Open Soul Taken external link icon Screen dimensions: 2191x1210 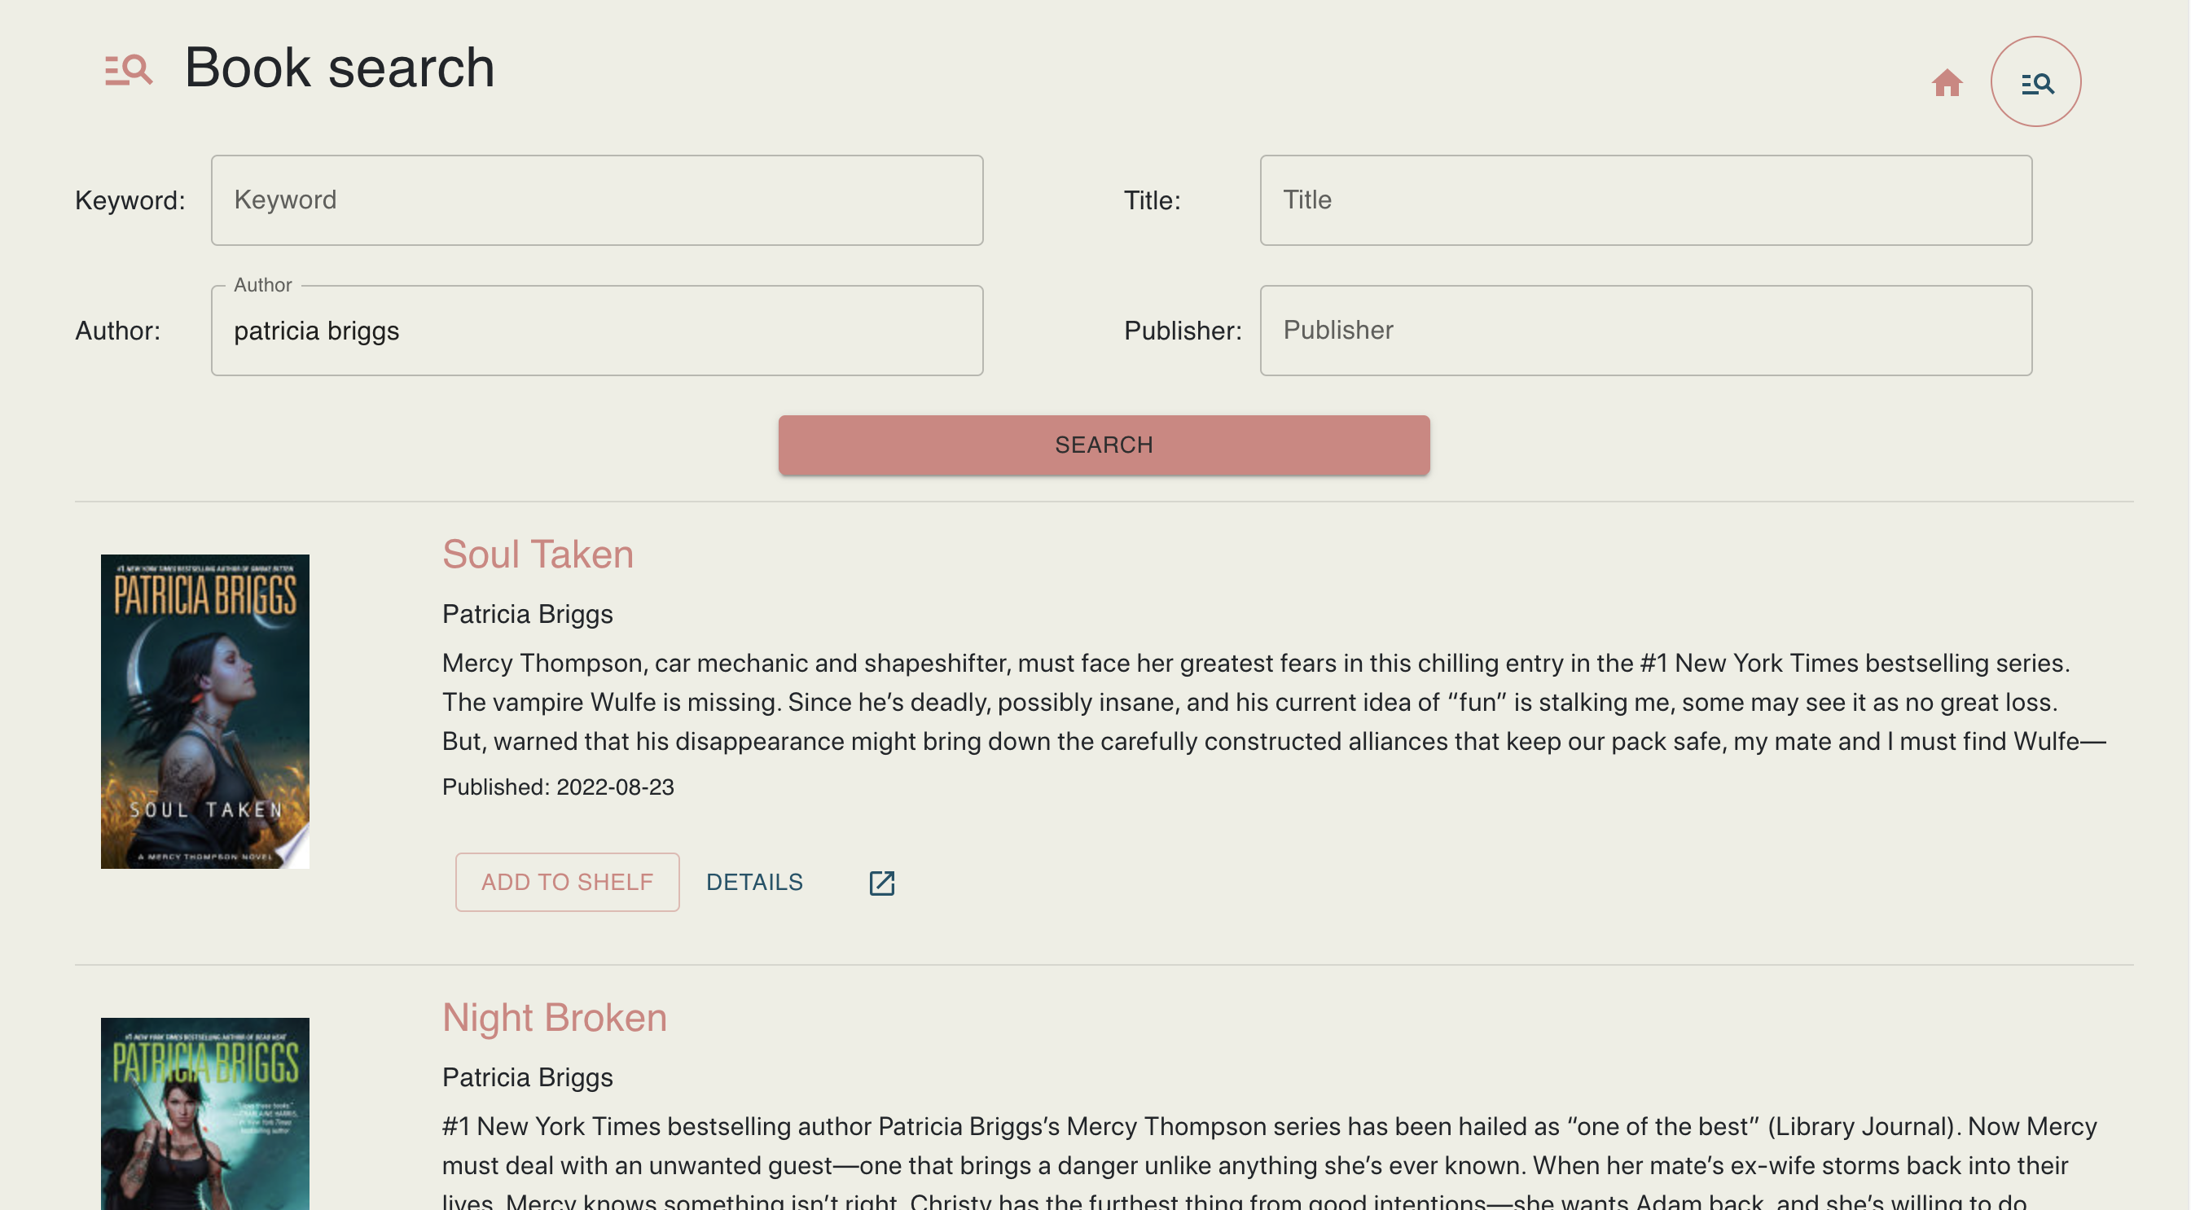881,883
